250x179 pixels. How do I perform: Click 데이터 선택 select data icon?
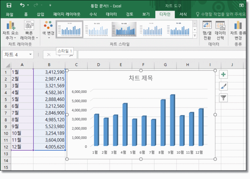pyautogui.click(x=220, y=30)
